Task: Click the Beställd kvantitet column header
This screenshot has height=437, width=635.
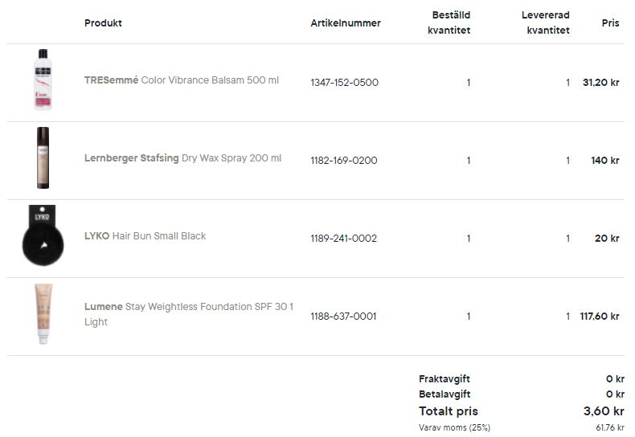Action: [x=449, y=22]
